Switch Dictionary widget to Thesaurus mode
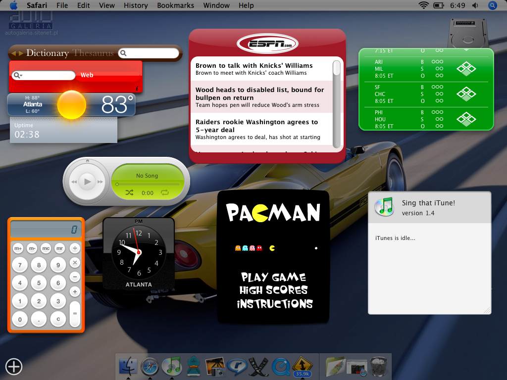Image resolution: width=507 pixels, height=380 pixels. point(94,53)
